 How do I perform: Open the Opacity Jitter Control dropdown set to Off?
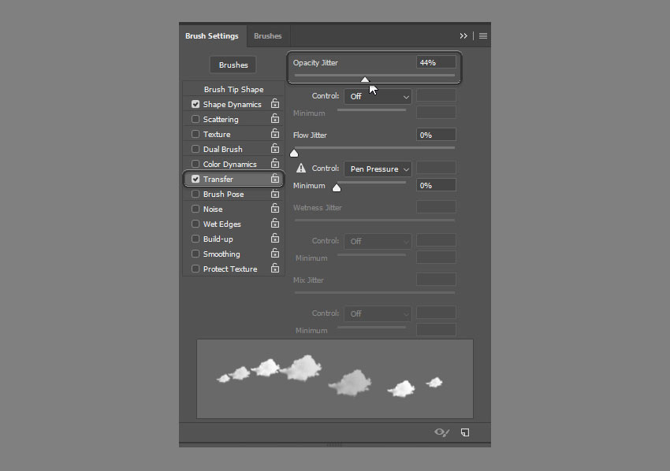378,96
